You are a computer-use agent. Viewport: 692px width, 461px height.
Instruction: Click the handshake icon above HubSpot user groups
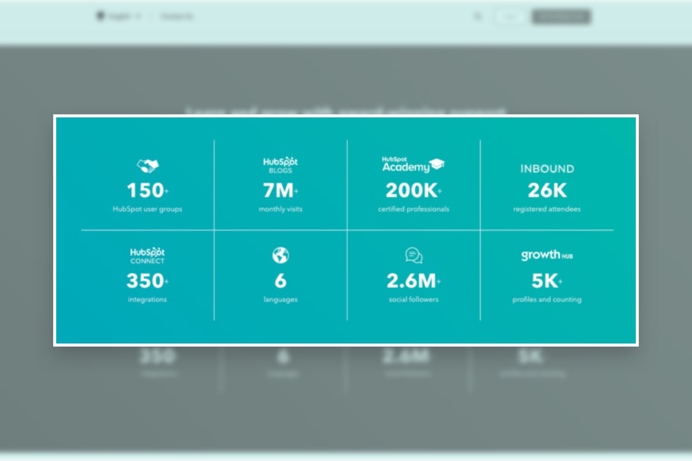(147, 165)
